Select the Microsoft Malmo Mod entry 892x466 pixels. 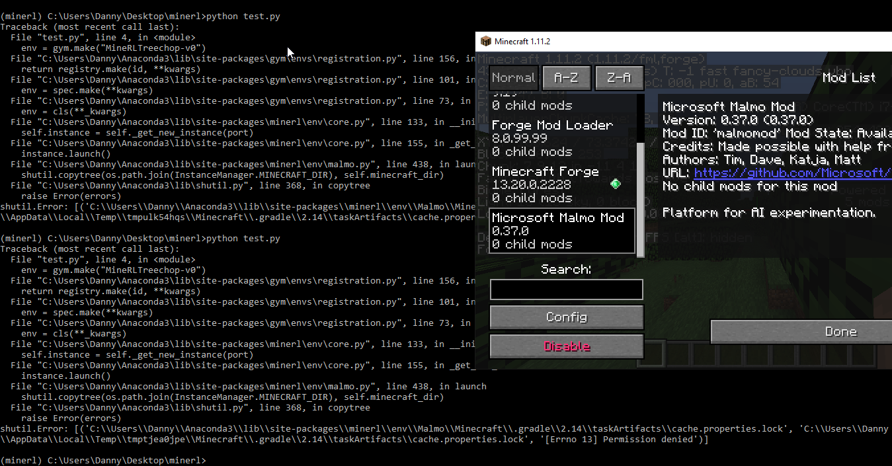[561, 231]
